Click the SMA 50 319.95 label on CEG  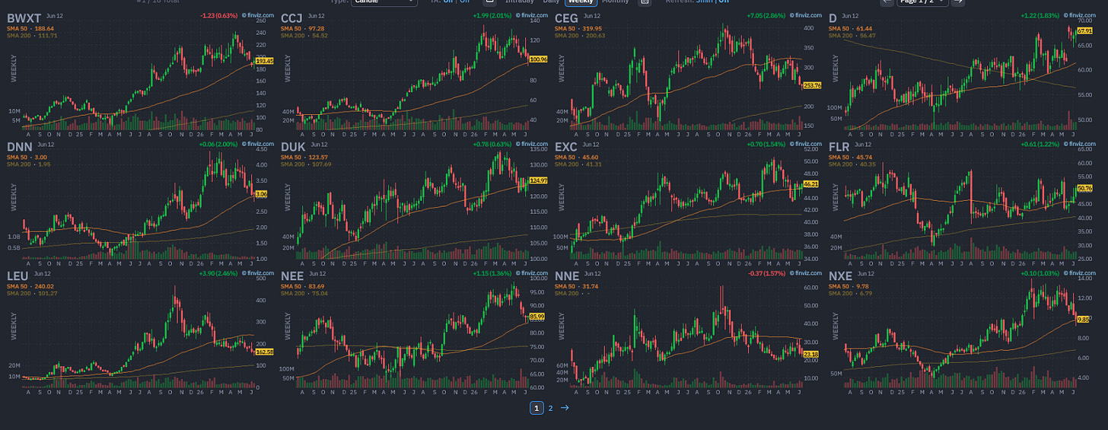pos(578,28)
